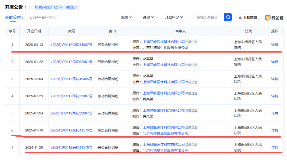This screenshot has height=163, width=287.
Task: Click the 当前企业 tag on row 1 plaintiff
Action: coord(191,42)
